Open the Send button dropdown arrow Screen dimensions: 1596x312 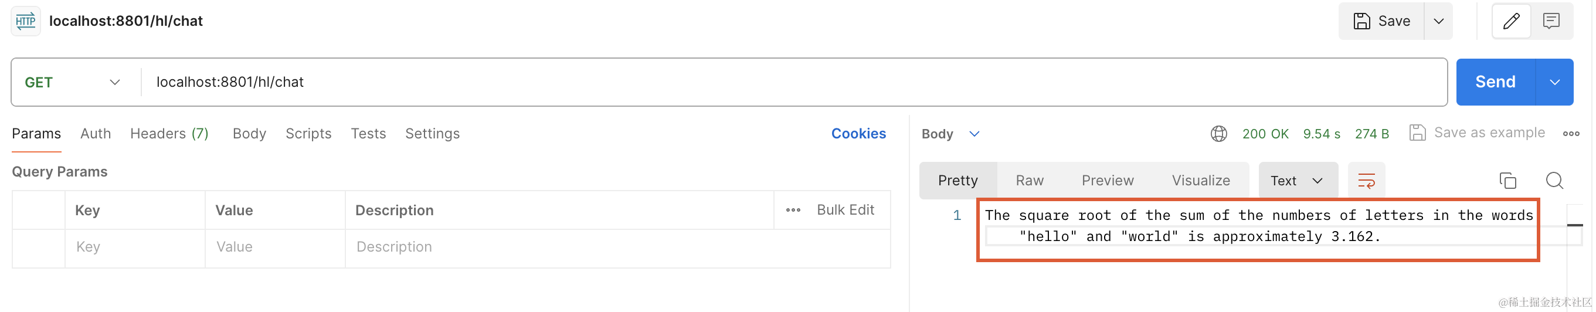pyautogui.click(x=1554, y=82)
